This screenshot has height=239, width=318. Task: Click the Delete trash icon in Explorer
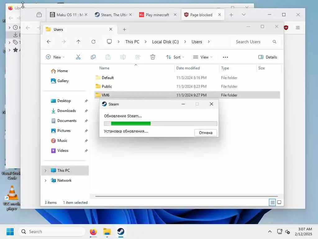(153, 57)
